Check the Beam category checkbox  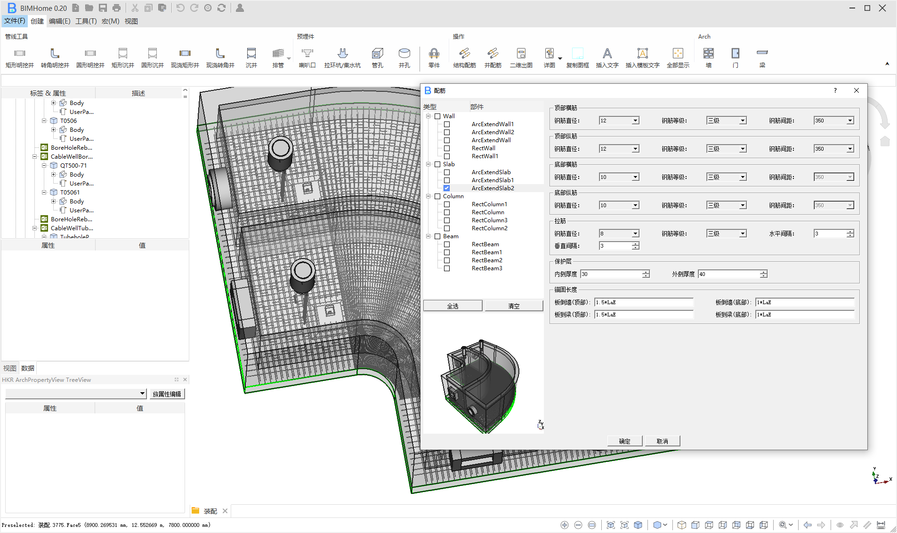437,236
